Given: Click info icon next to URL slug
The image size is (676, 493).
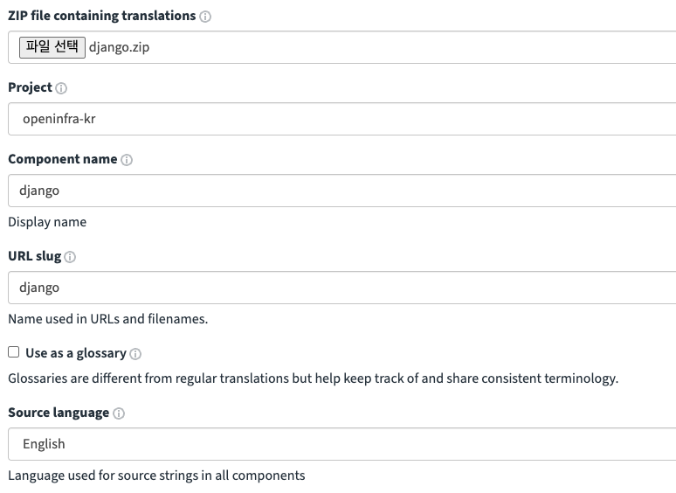Looking at the screenshot, I should pyautogui.click(x=70, y=257).
